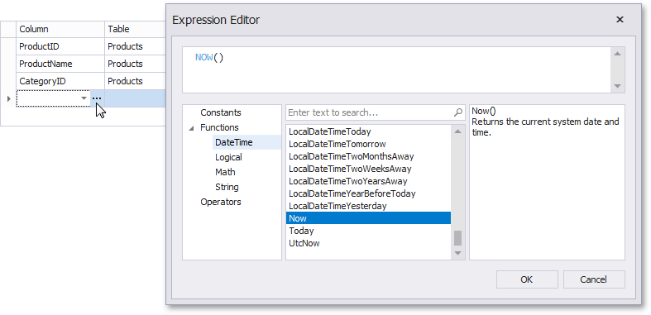Select the highlighted Now function
The height and width of the screenshot is (315, 651).
368,218
